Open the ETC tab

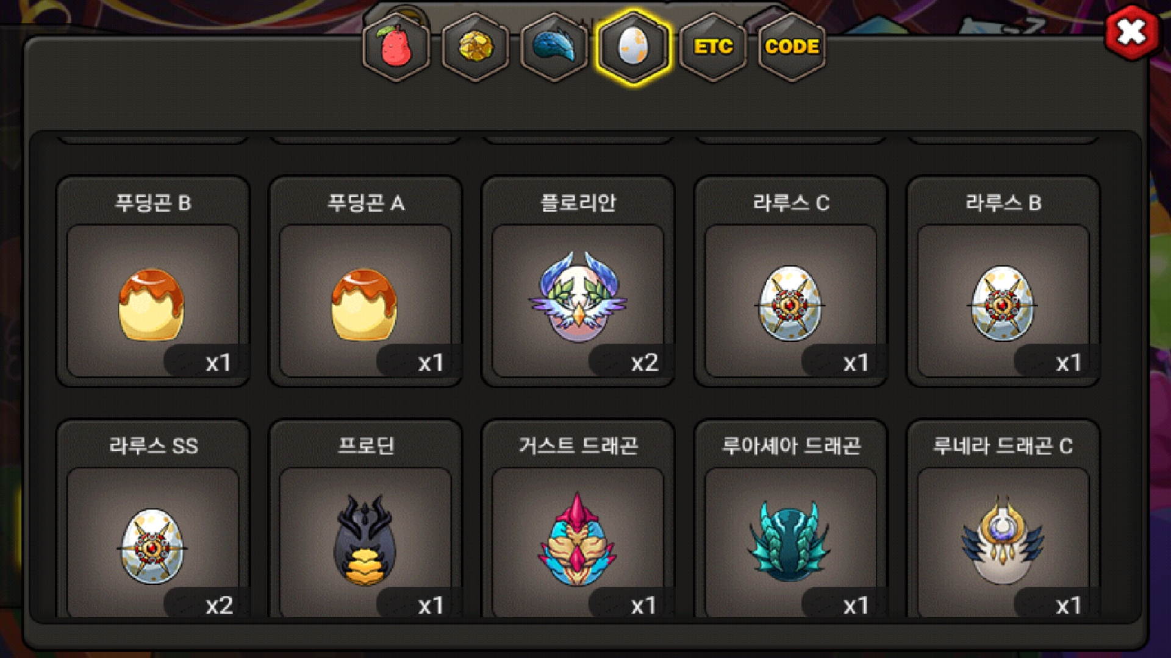713,47
